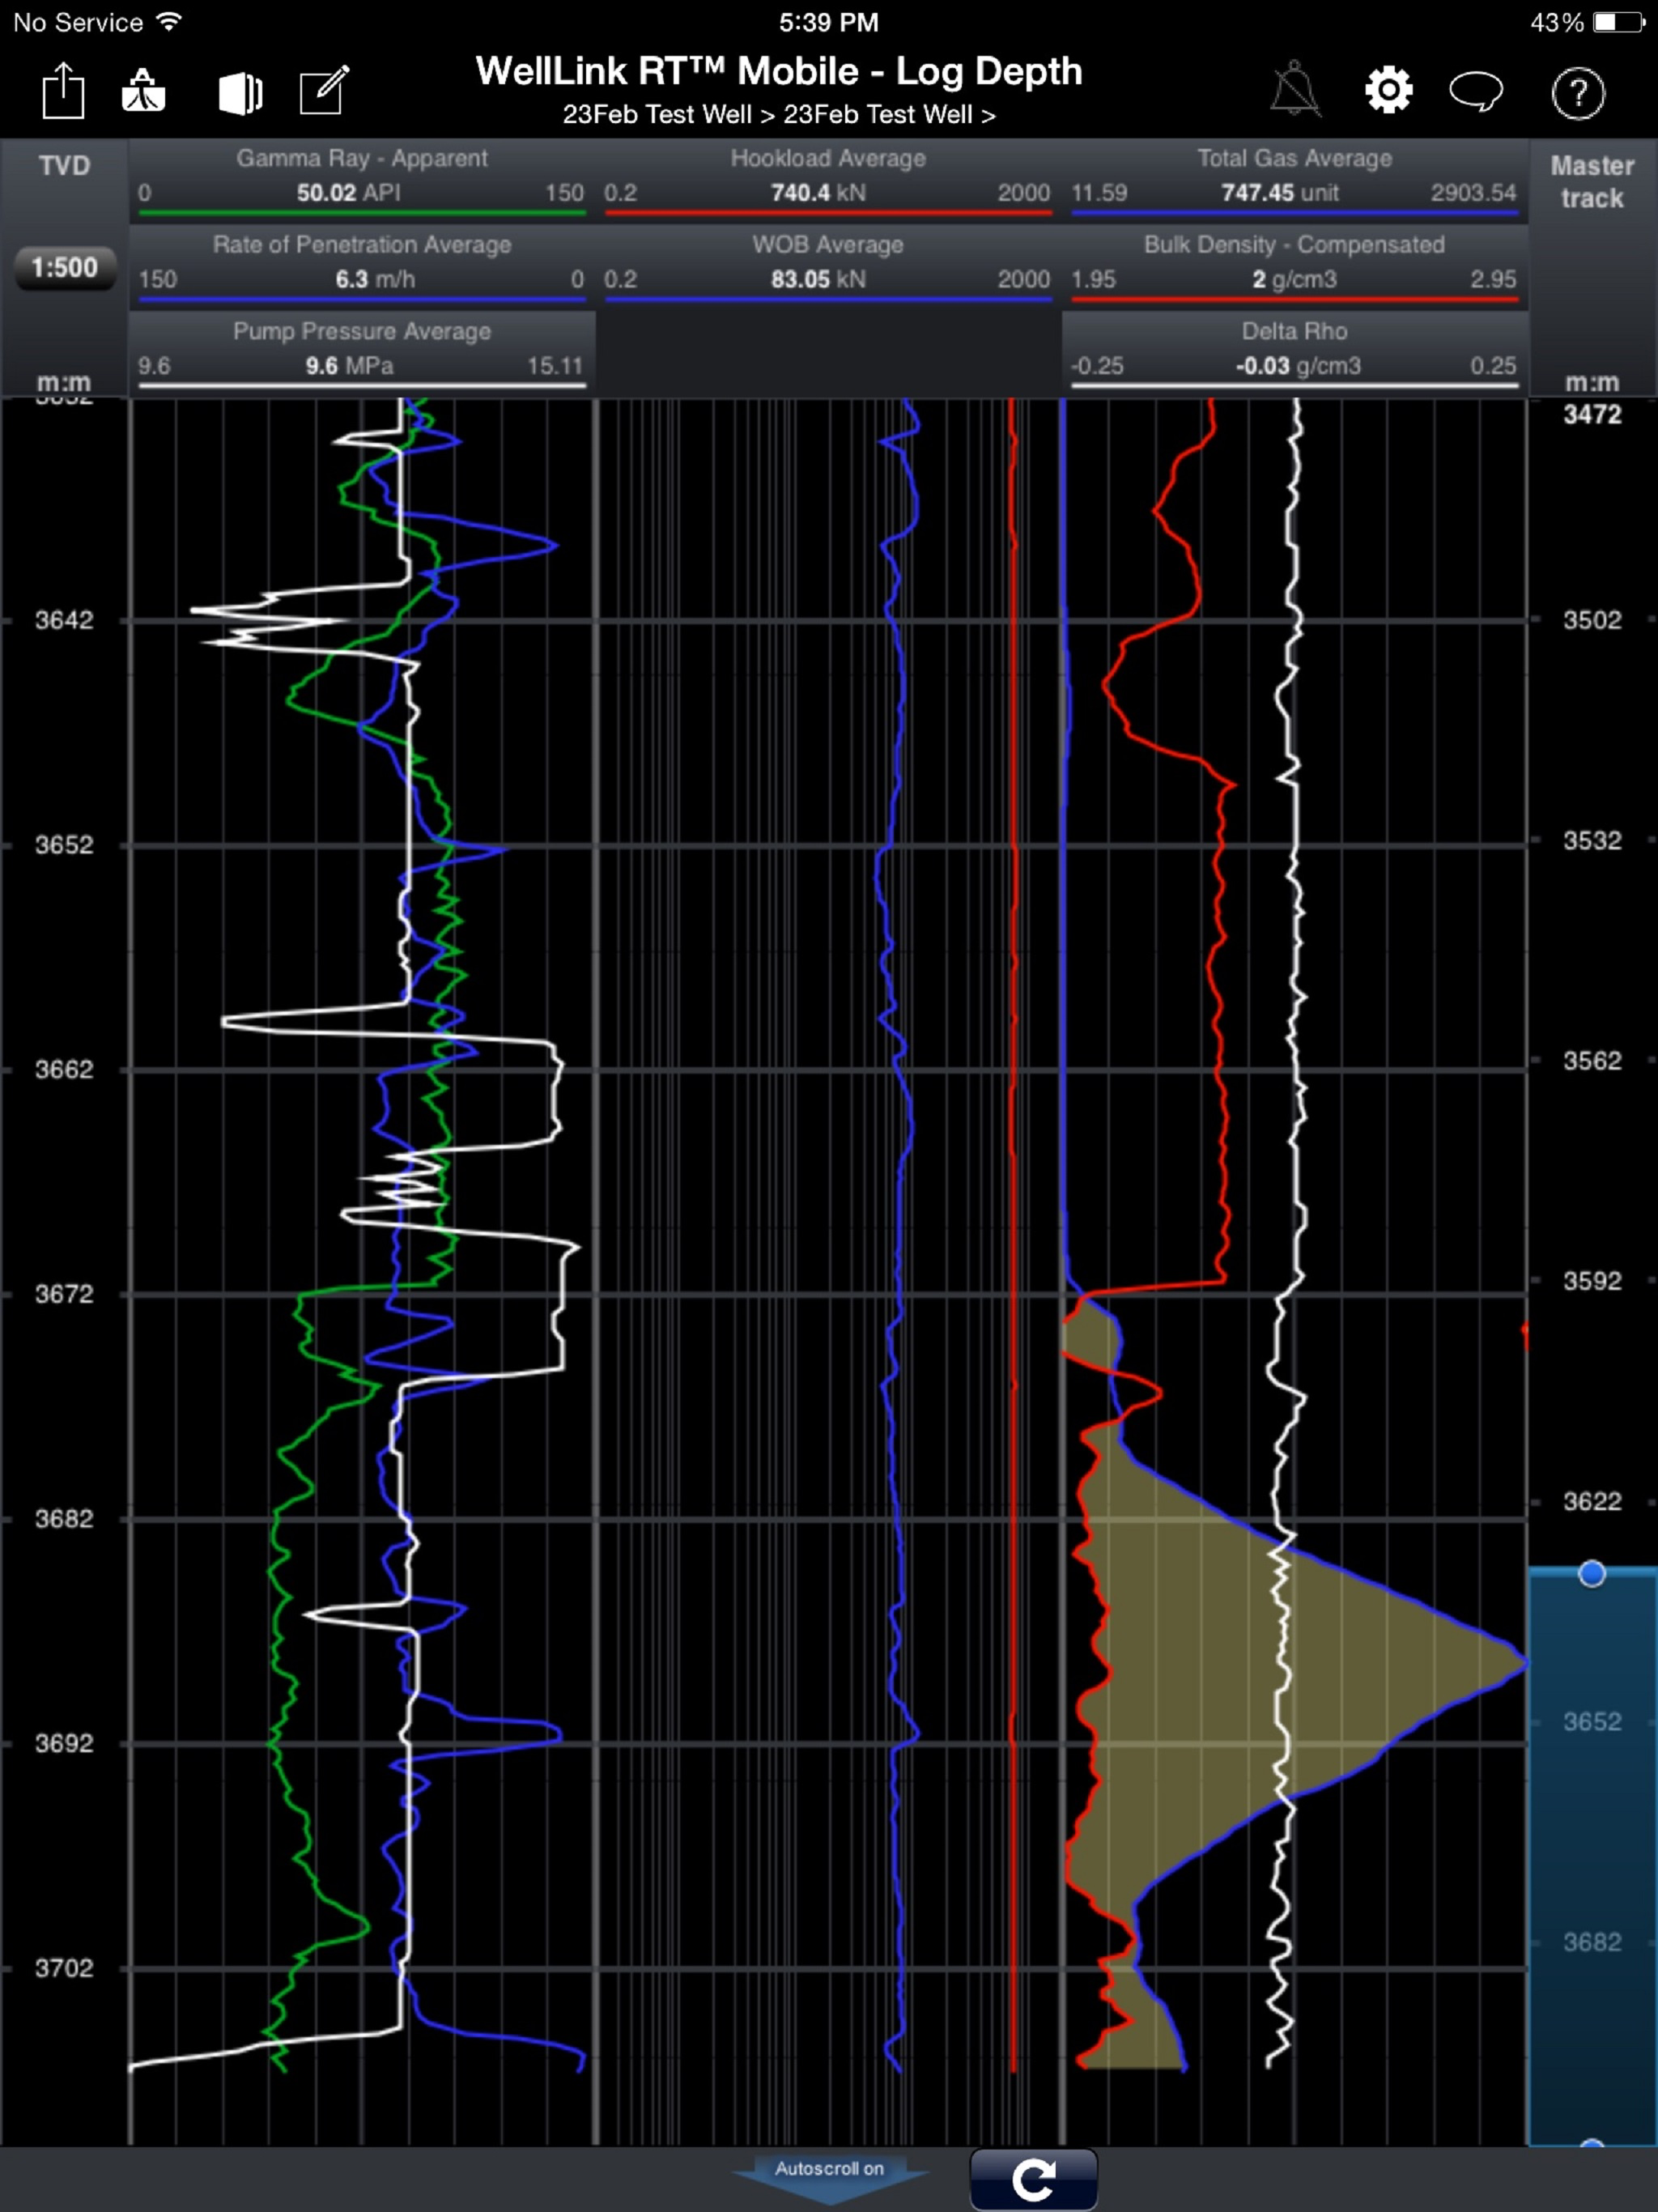Open the Gamma Ray - Apparent curve options
This screenshot has width=1658, height=2212.
(362, 175)
